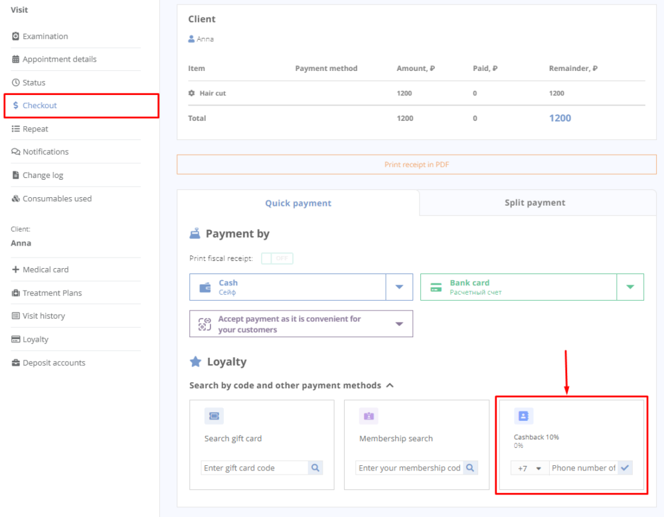Switch to the Split payment tab
The width and height of the screenshot is (664, 517).
pos(535,203)
